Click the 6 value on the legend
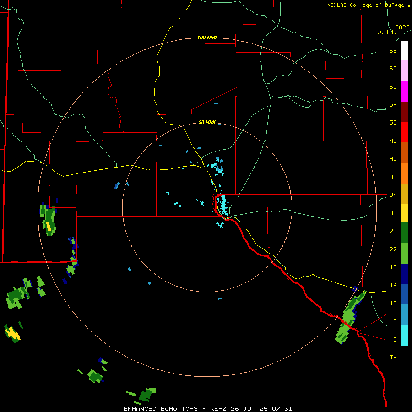The image size is (412, 412). [395, 321]
